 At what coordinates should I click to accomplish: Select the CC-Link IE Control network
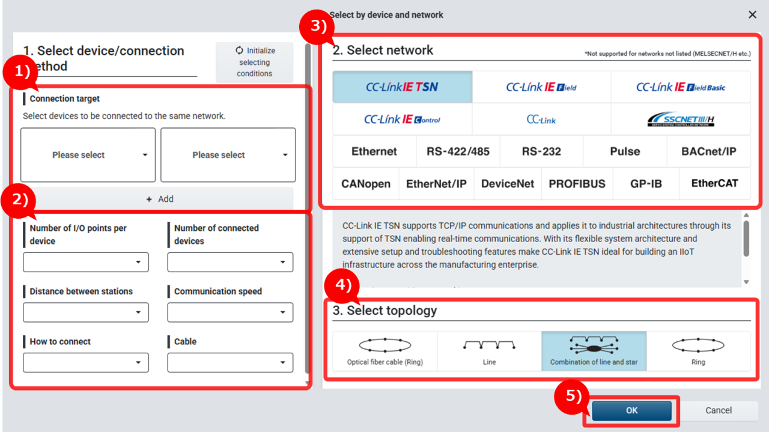coord(403,120)
